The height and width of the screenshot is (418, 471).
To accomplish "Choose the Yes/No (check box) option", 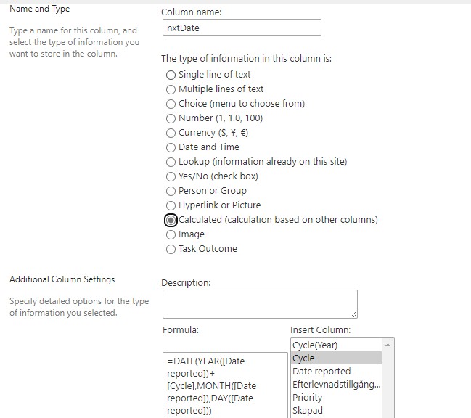I will coord(171,176).
